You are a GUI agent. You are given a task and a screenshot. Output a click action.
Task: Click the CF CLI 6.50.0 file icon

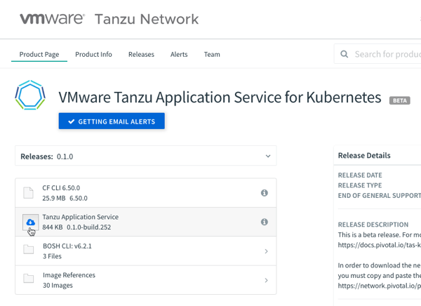pyautogui.click(x=28, y=193)
